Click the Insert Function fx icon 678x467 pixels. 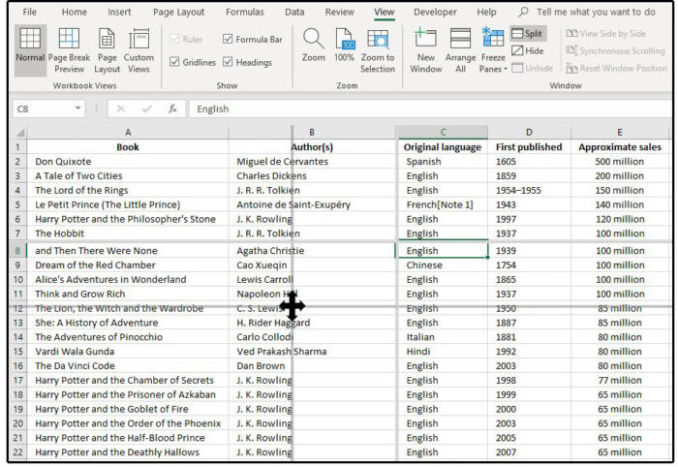(x=172, y=109)
